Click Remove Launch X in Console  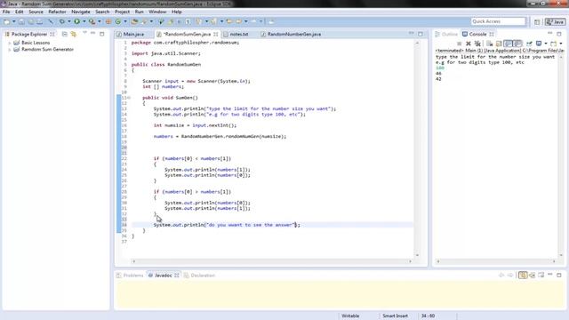[469, 44]
